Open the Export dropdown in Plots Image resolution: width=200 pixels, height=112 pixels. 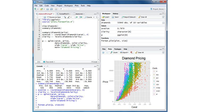click(124, 52)
